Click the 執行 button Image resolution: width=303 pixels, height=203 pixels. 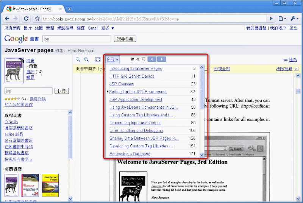coord(62,91)
